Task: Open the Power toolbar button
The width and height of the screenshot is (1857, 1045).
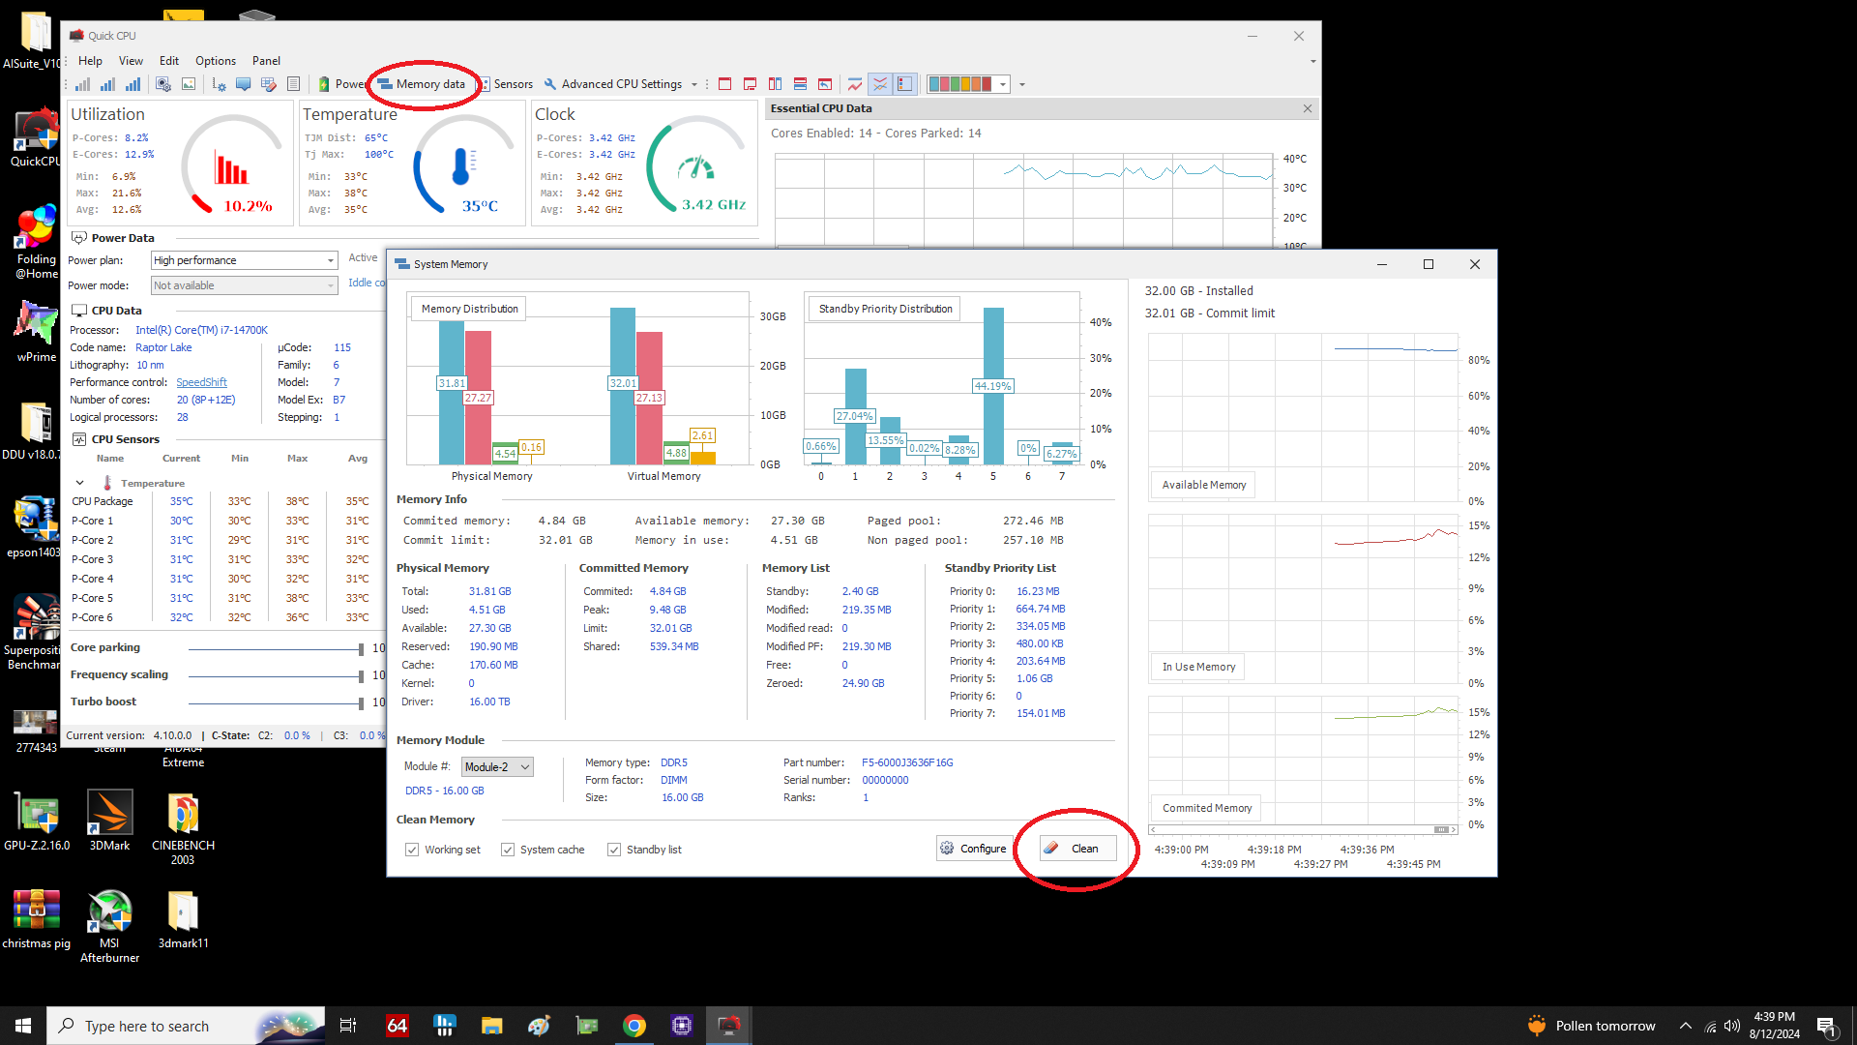Action: click(342, 84)
